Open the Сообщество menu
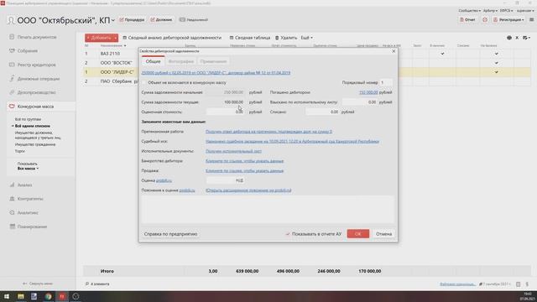Image resolution: width=537 pixels, height=302 pixels. 469,11
